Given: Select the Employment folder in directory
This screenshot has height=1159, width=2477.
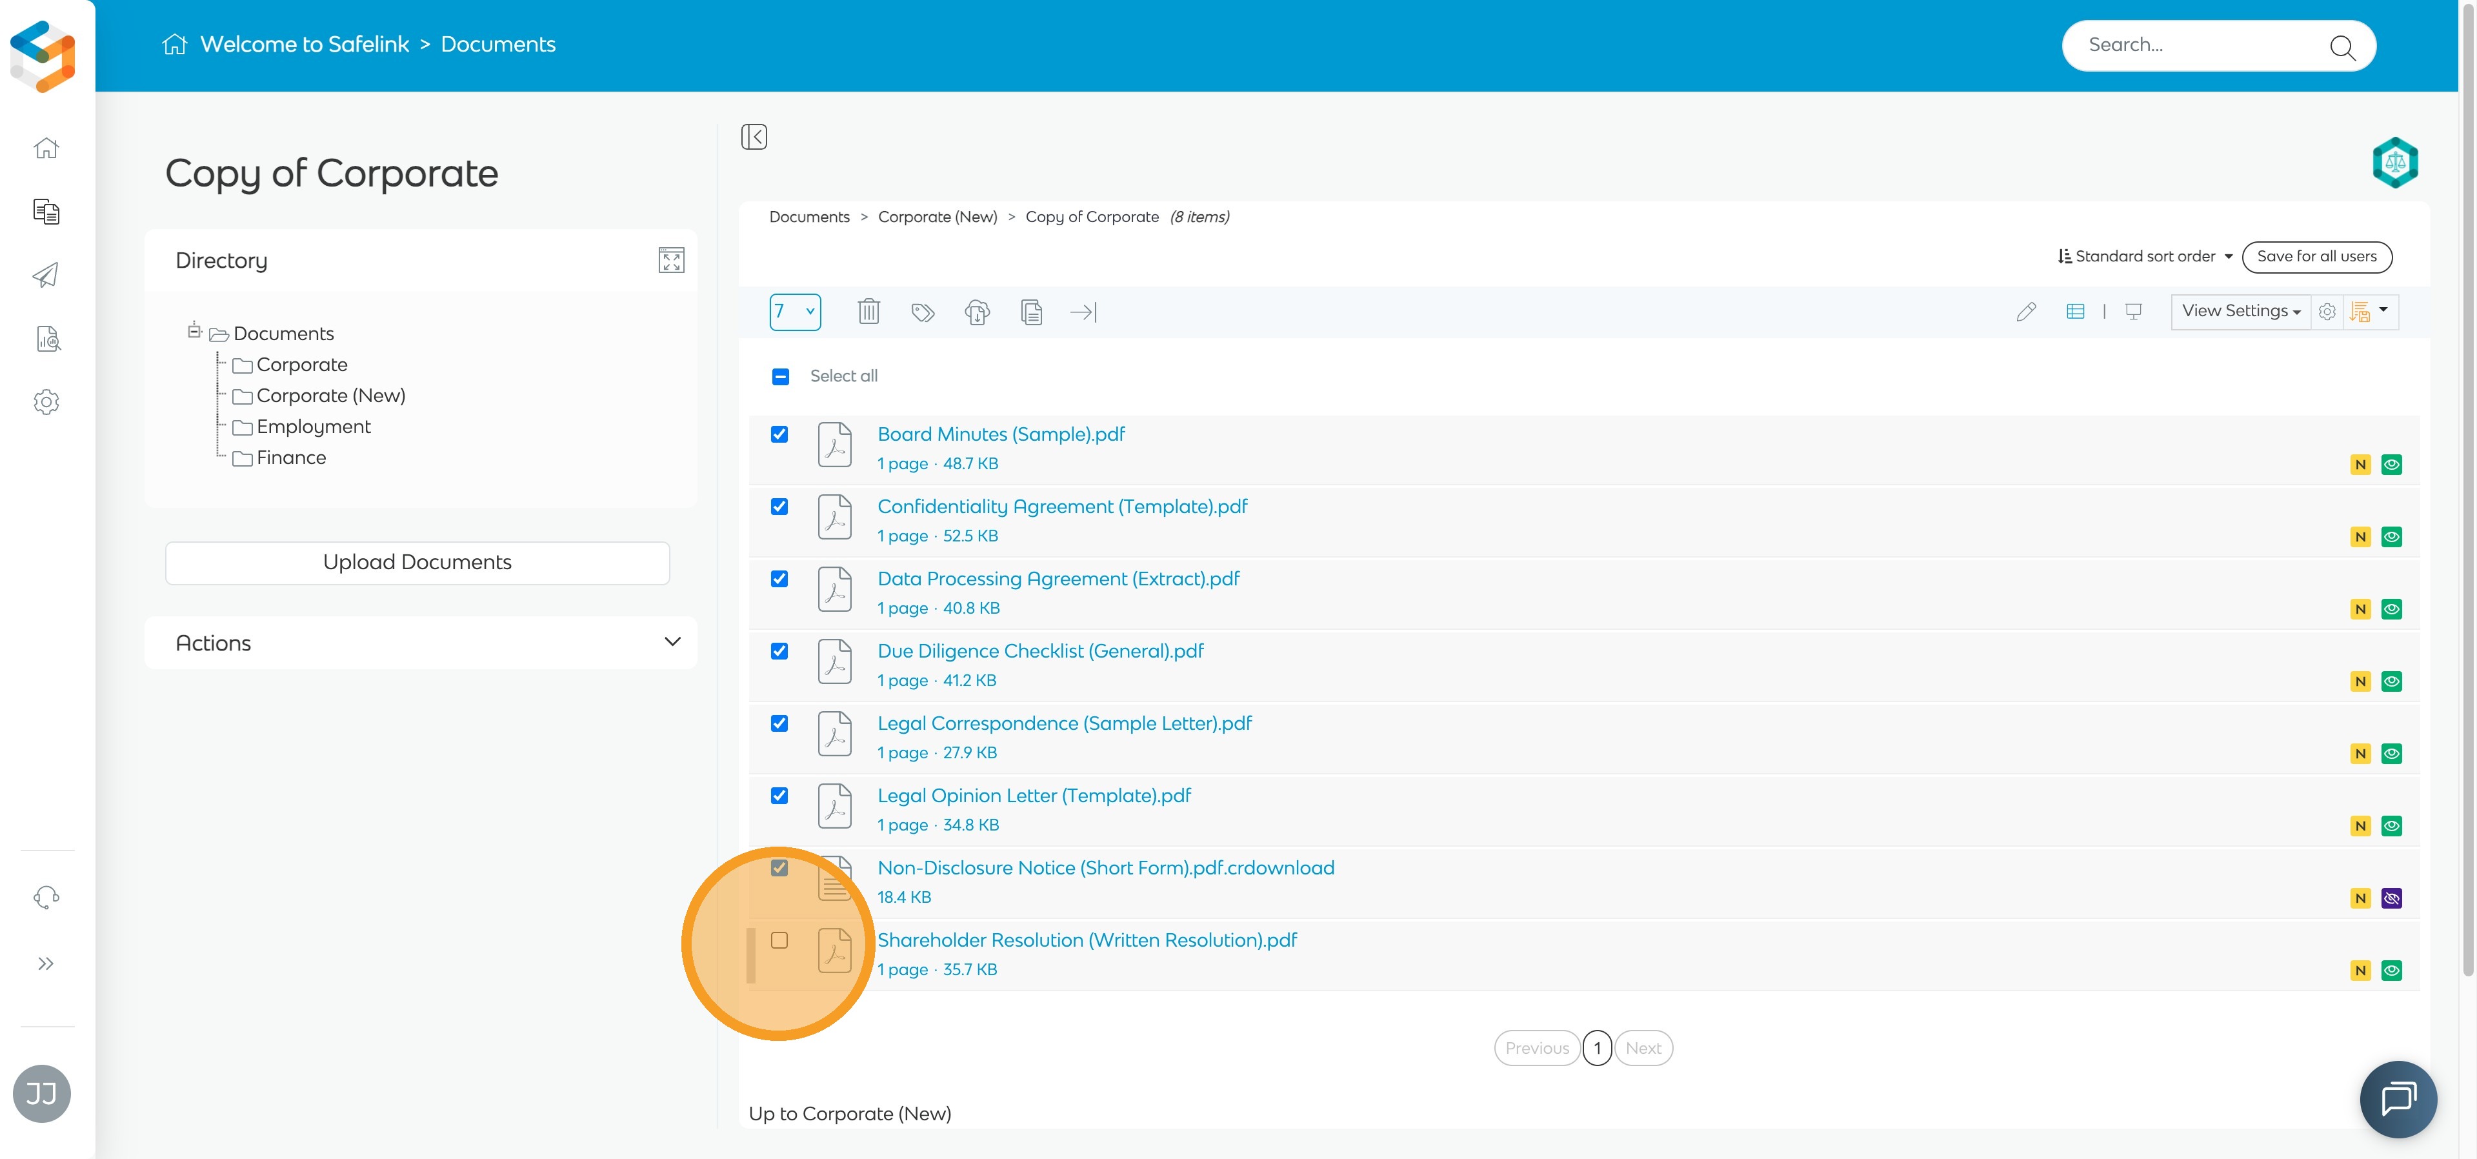Looking at the screenshot, I should (x=314, y=427).
